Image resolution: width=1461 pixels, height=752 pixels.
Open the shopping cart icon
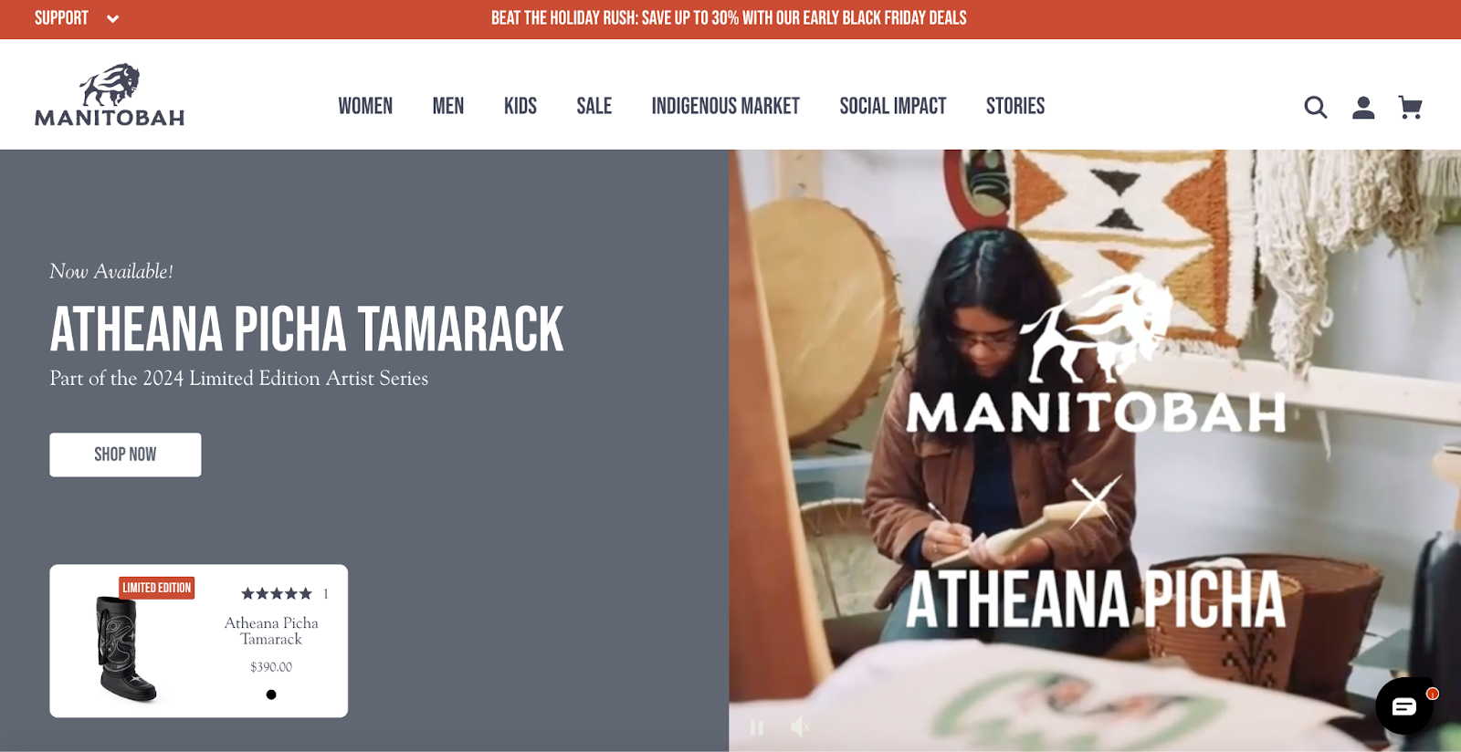(x=1410, y=108)
